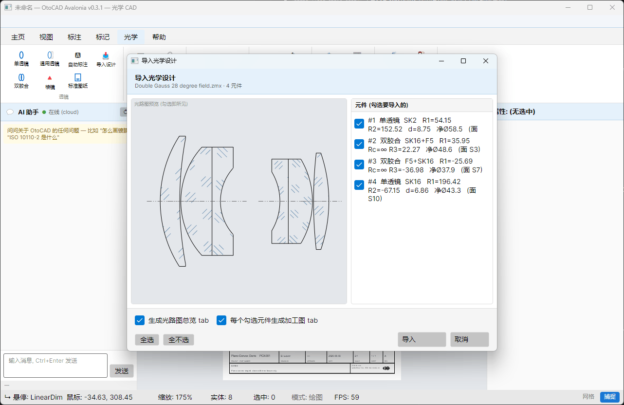The image size is (624, 405).
Task: Click the AI message input field
Action: point(55,366)
